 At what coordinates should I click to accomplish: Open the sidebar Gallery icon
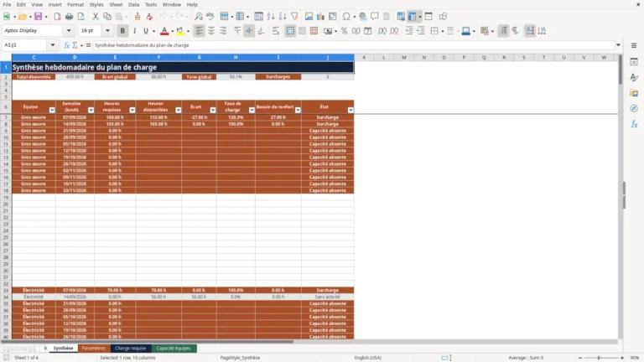(x=634, y=93)
